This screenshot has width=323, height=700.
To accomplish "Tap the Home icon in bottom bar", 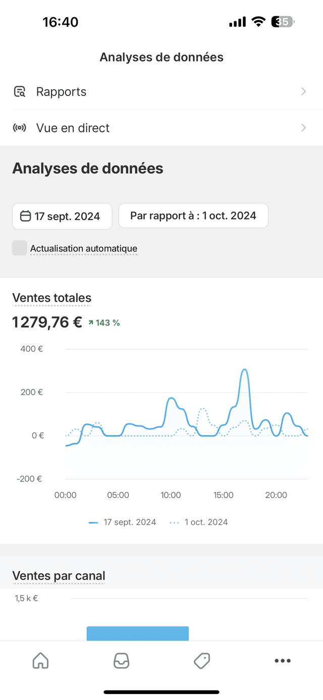I will [40, 661].
